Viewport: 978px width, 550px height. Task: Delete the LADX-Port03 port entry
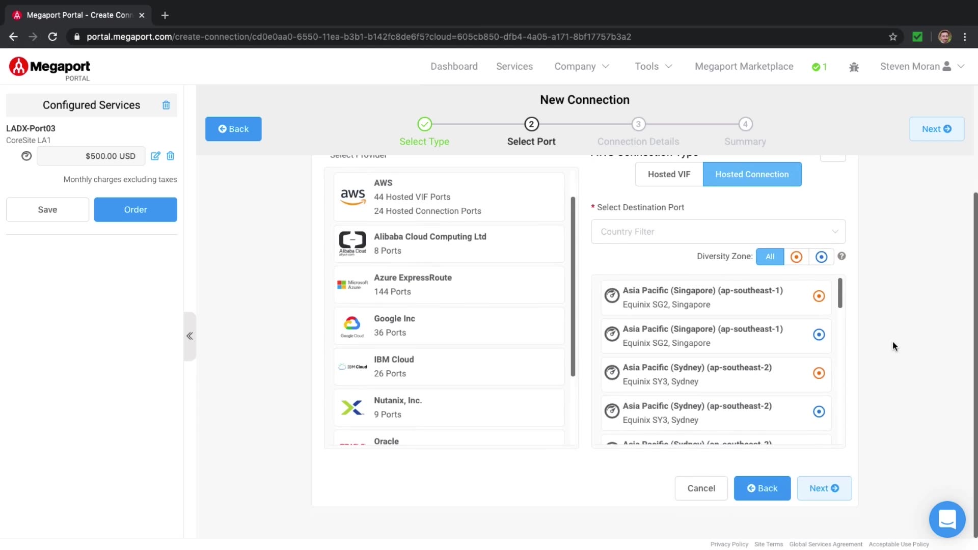tap(171, 156)
